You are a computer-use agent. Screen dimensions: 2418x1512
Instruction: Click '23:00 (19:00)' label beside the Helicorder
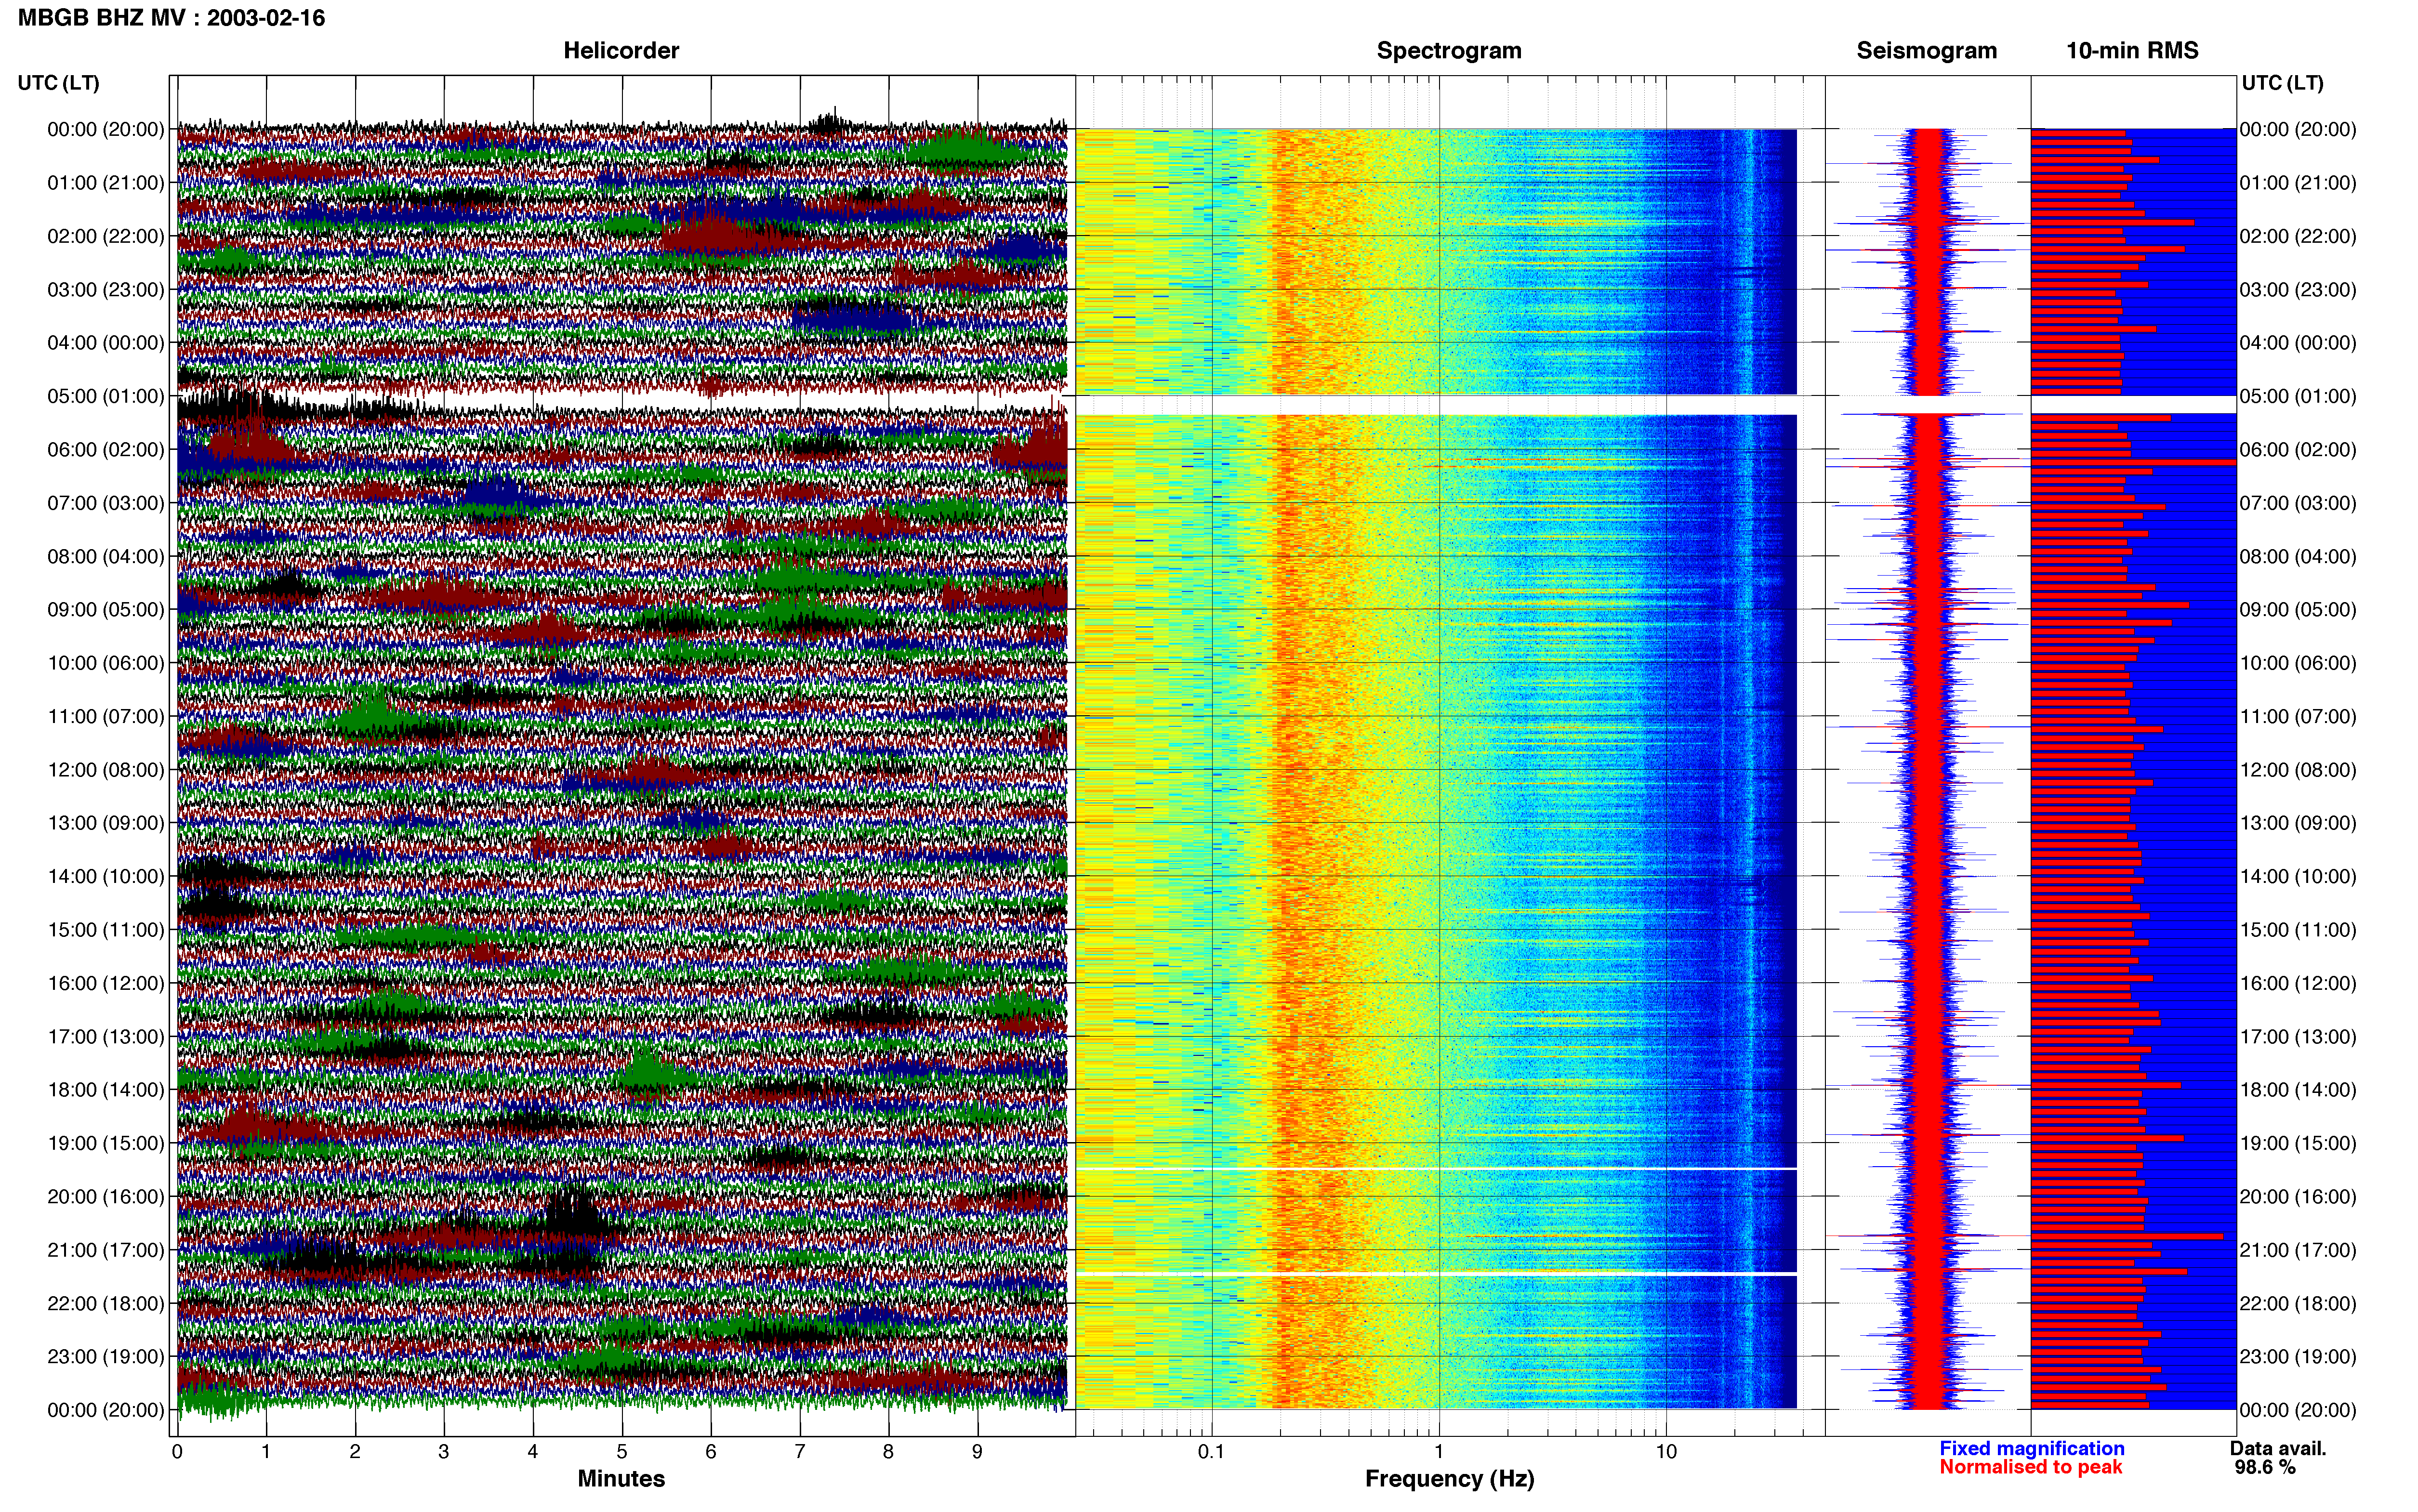(106, 1356)
